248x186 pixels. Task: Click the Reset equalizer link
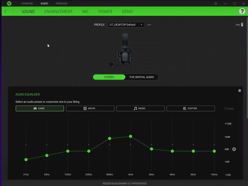tap(229, 108)
